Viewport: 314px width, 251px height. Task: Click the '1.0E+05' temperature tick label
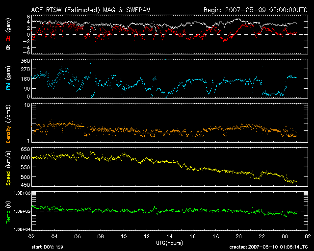[22, 211]
